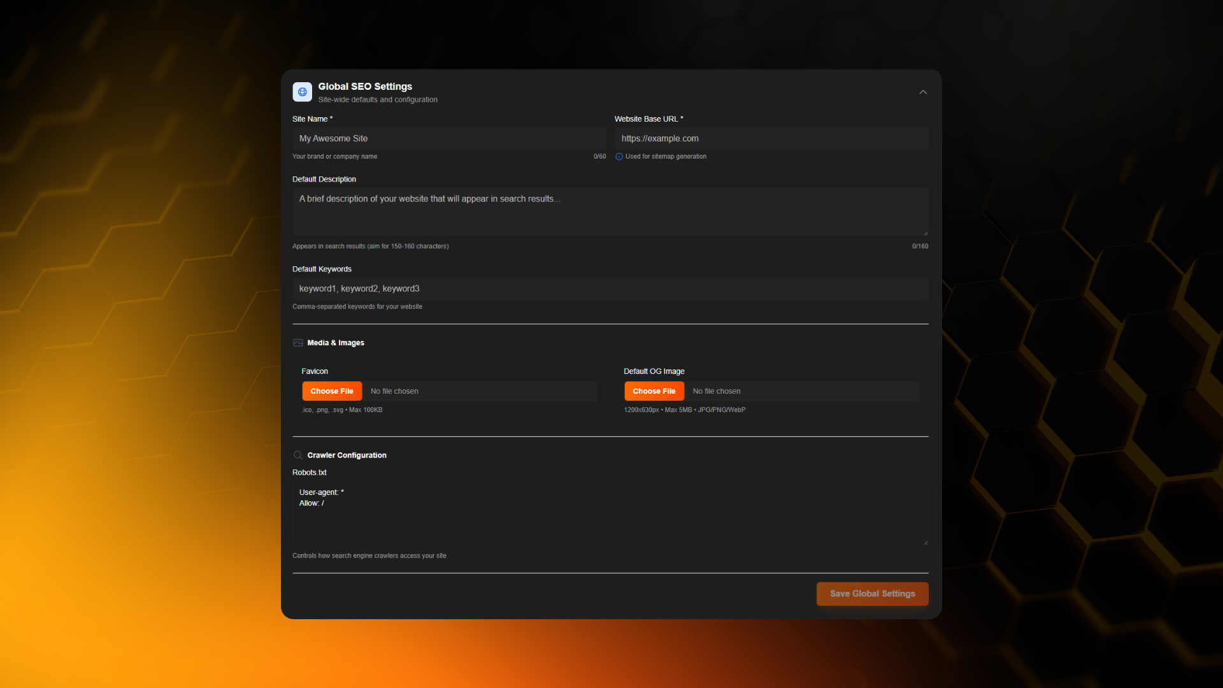Image resolution: width=1223 pixels, height=688 pixels.
Task: Choose a file for the Favicon
Action: coord(332,391)
